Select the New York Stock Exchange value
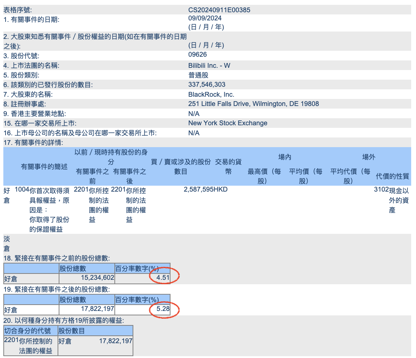The image size is (416, 358). 228,123
